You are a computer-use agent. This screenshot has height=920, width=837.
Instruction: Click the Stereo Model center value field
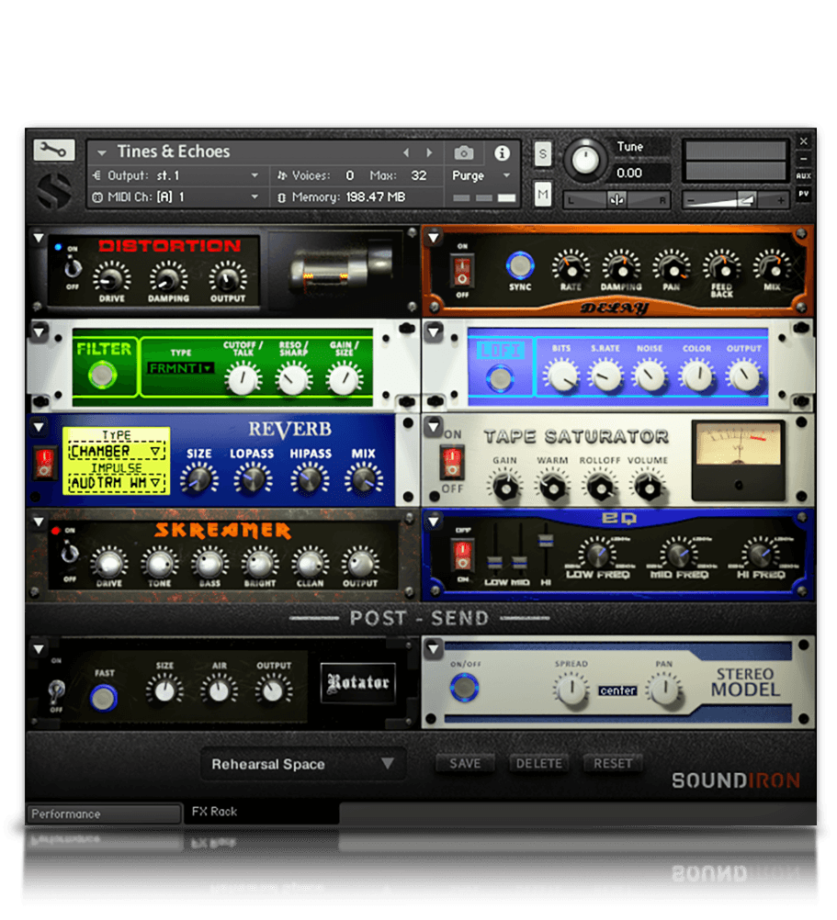coord(617,690)
